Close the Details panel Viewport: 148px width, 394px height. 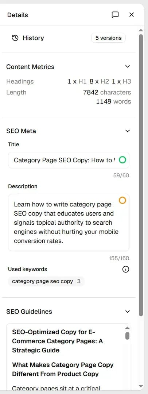coord(132,15)
